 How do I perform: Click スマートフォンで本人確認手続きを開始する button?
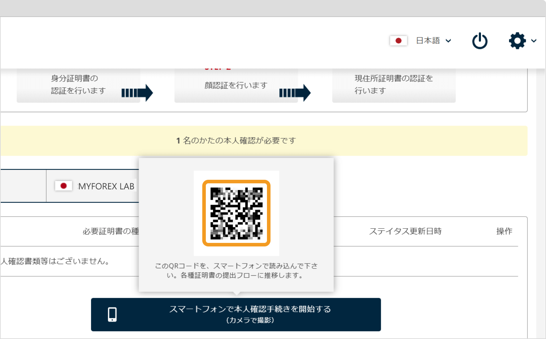coord(236,315)
